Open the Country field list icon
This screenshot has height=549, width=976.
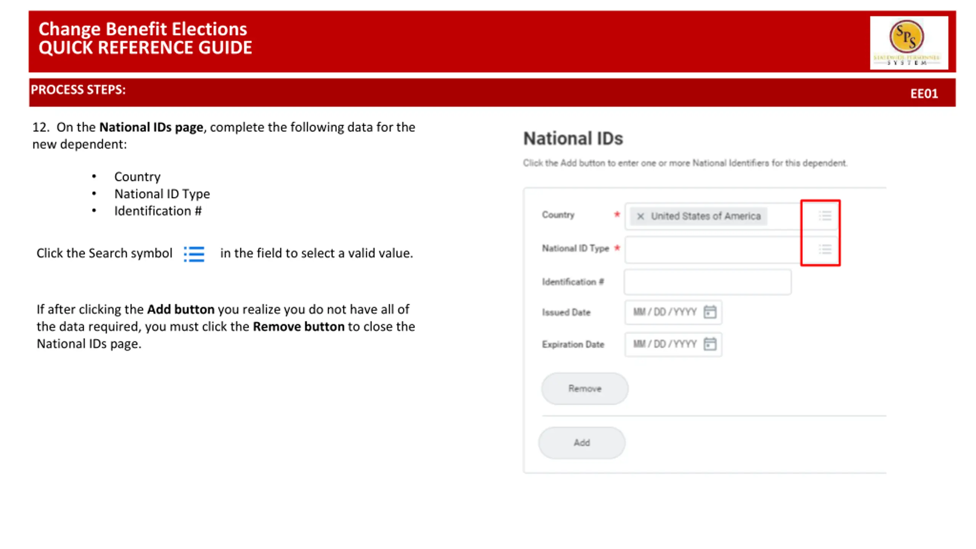click(825, 216)
